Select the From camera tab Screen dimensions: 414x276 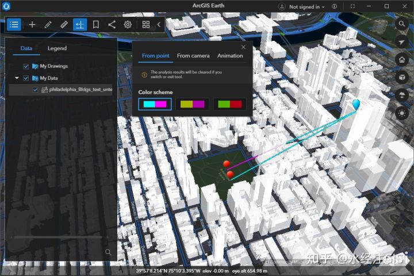coord(193,56)
